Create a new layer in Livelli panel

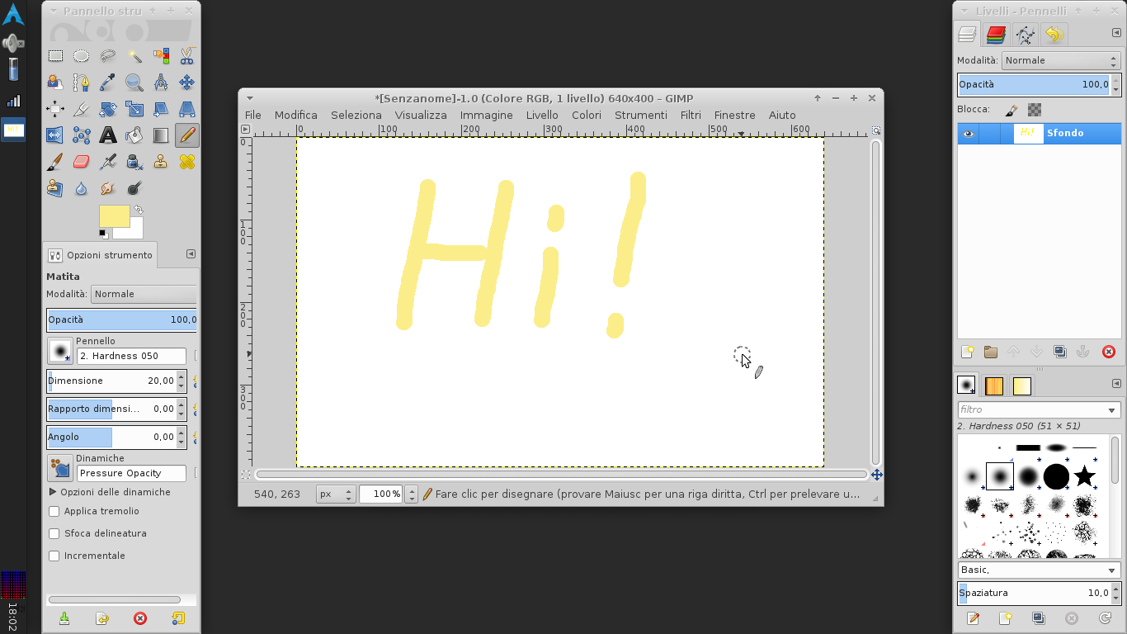click(x=968, y=352)
